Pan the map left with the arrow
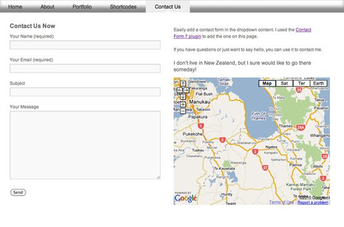The width and height of the screenshot is (344, 227). pos(180,90)
